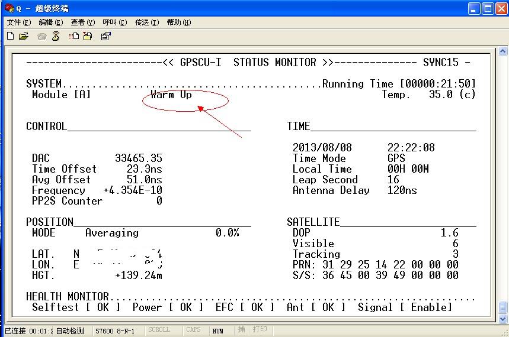Click the Properties toolbar icon
This screenshot has width=509, height=337.
106,36
